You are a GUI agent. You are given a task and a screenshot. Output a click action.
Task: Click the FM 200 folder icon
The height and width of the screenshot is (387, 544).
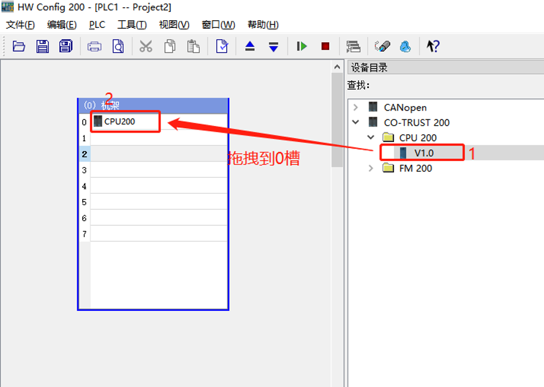pos(388,168)
